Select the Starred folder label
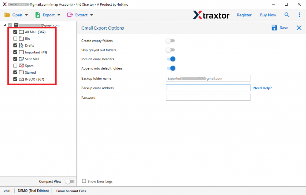 tap(30, 73)
